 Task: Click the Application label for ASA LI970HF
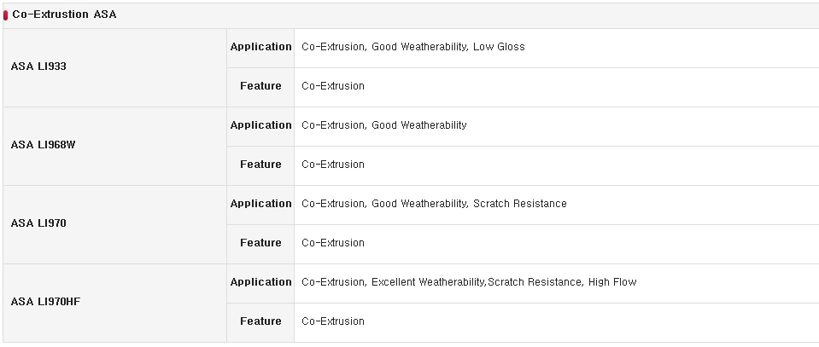(260, 281)
